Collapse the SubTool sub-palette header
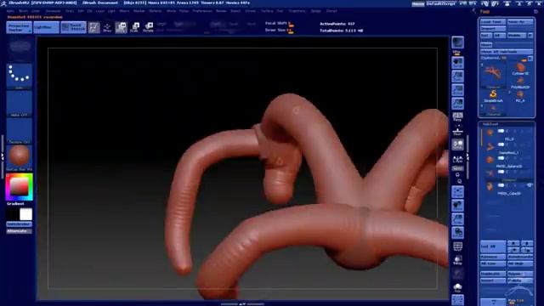The image size is (544, 306). point(490,124)
